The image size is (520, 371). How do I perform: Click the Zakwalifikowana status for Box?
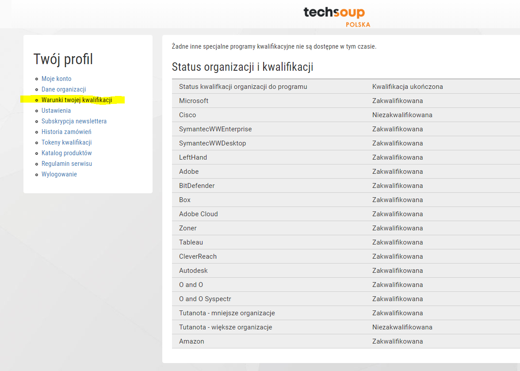pyautogui.click(x=398, y=200)
